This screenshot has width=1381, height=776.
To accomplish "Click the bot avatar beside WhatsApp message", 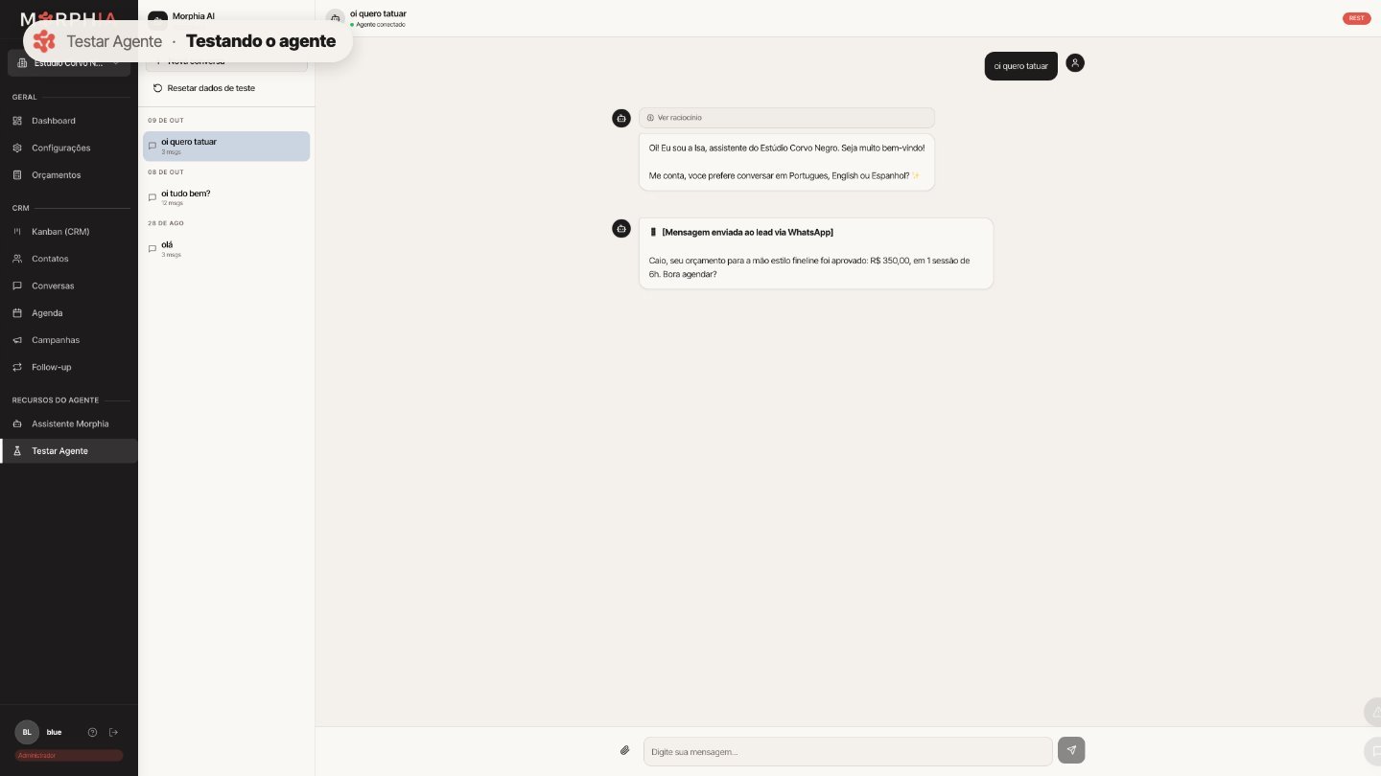I will pyautogui.click(x=621, y=228).
